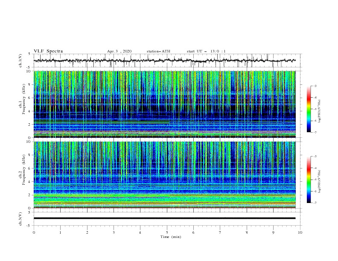Click the "Time (min)" axis label

[171, 237]
